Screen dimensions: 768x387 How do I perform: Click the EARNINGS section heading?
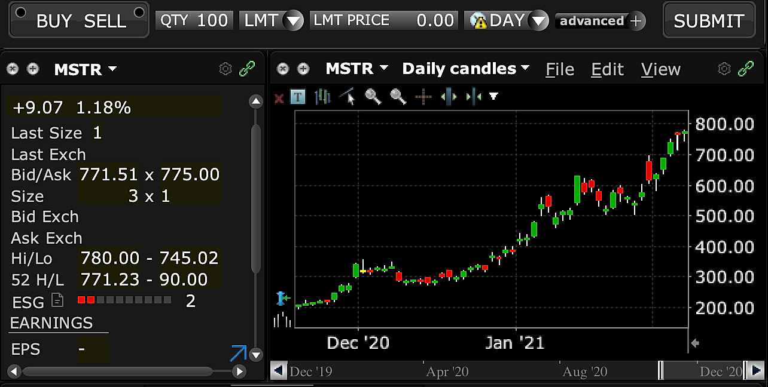pos(51,323)
